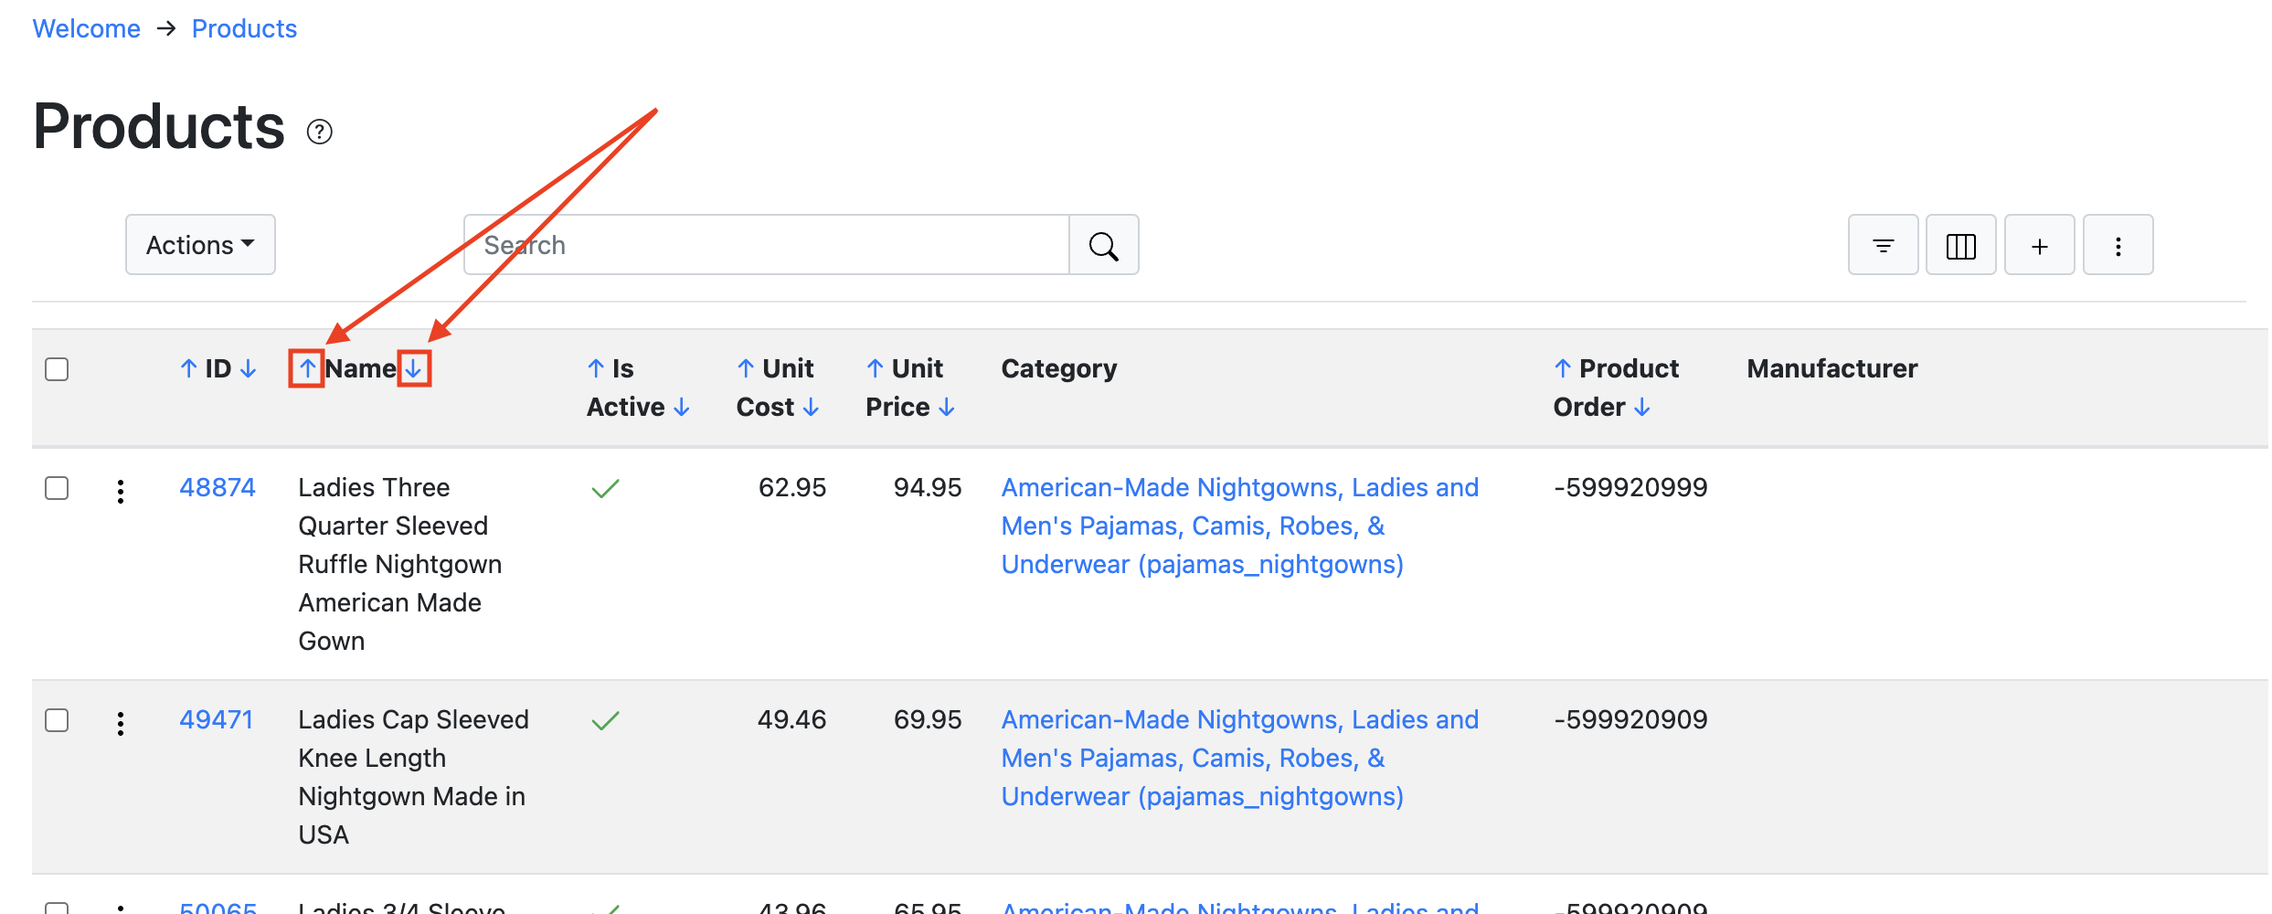Sort Unit Price ascending arrow
This screenshot has height=914, width=2272.
[x=875, y=368]
